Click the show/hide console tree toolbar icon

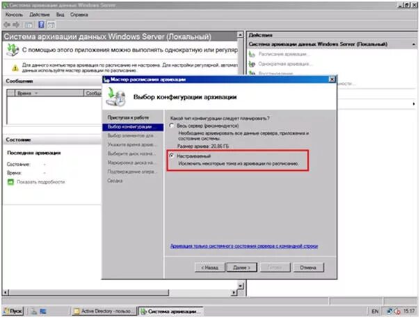point(29,25)
